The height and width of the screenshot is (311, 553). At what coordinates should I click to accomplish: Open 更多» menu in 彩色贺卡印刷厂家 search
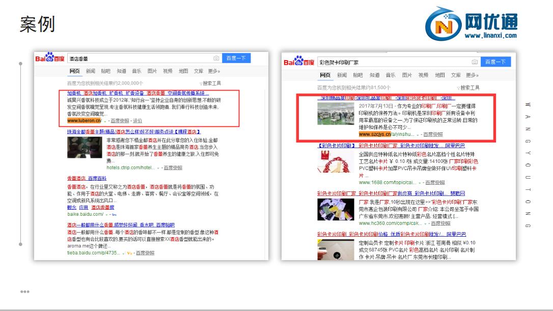pyautogui.click(x=472, y=75)
